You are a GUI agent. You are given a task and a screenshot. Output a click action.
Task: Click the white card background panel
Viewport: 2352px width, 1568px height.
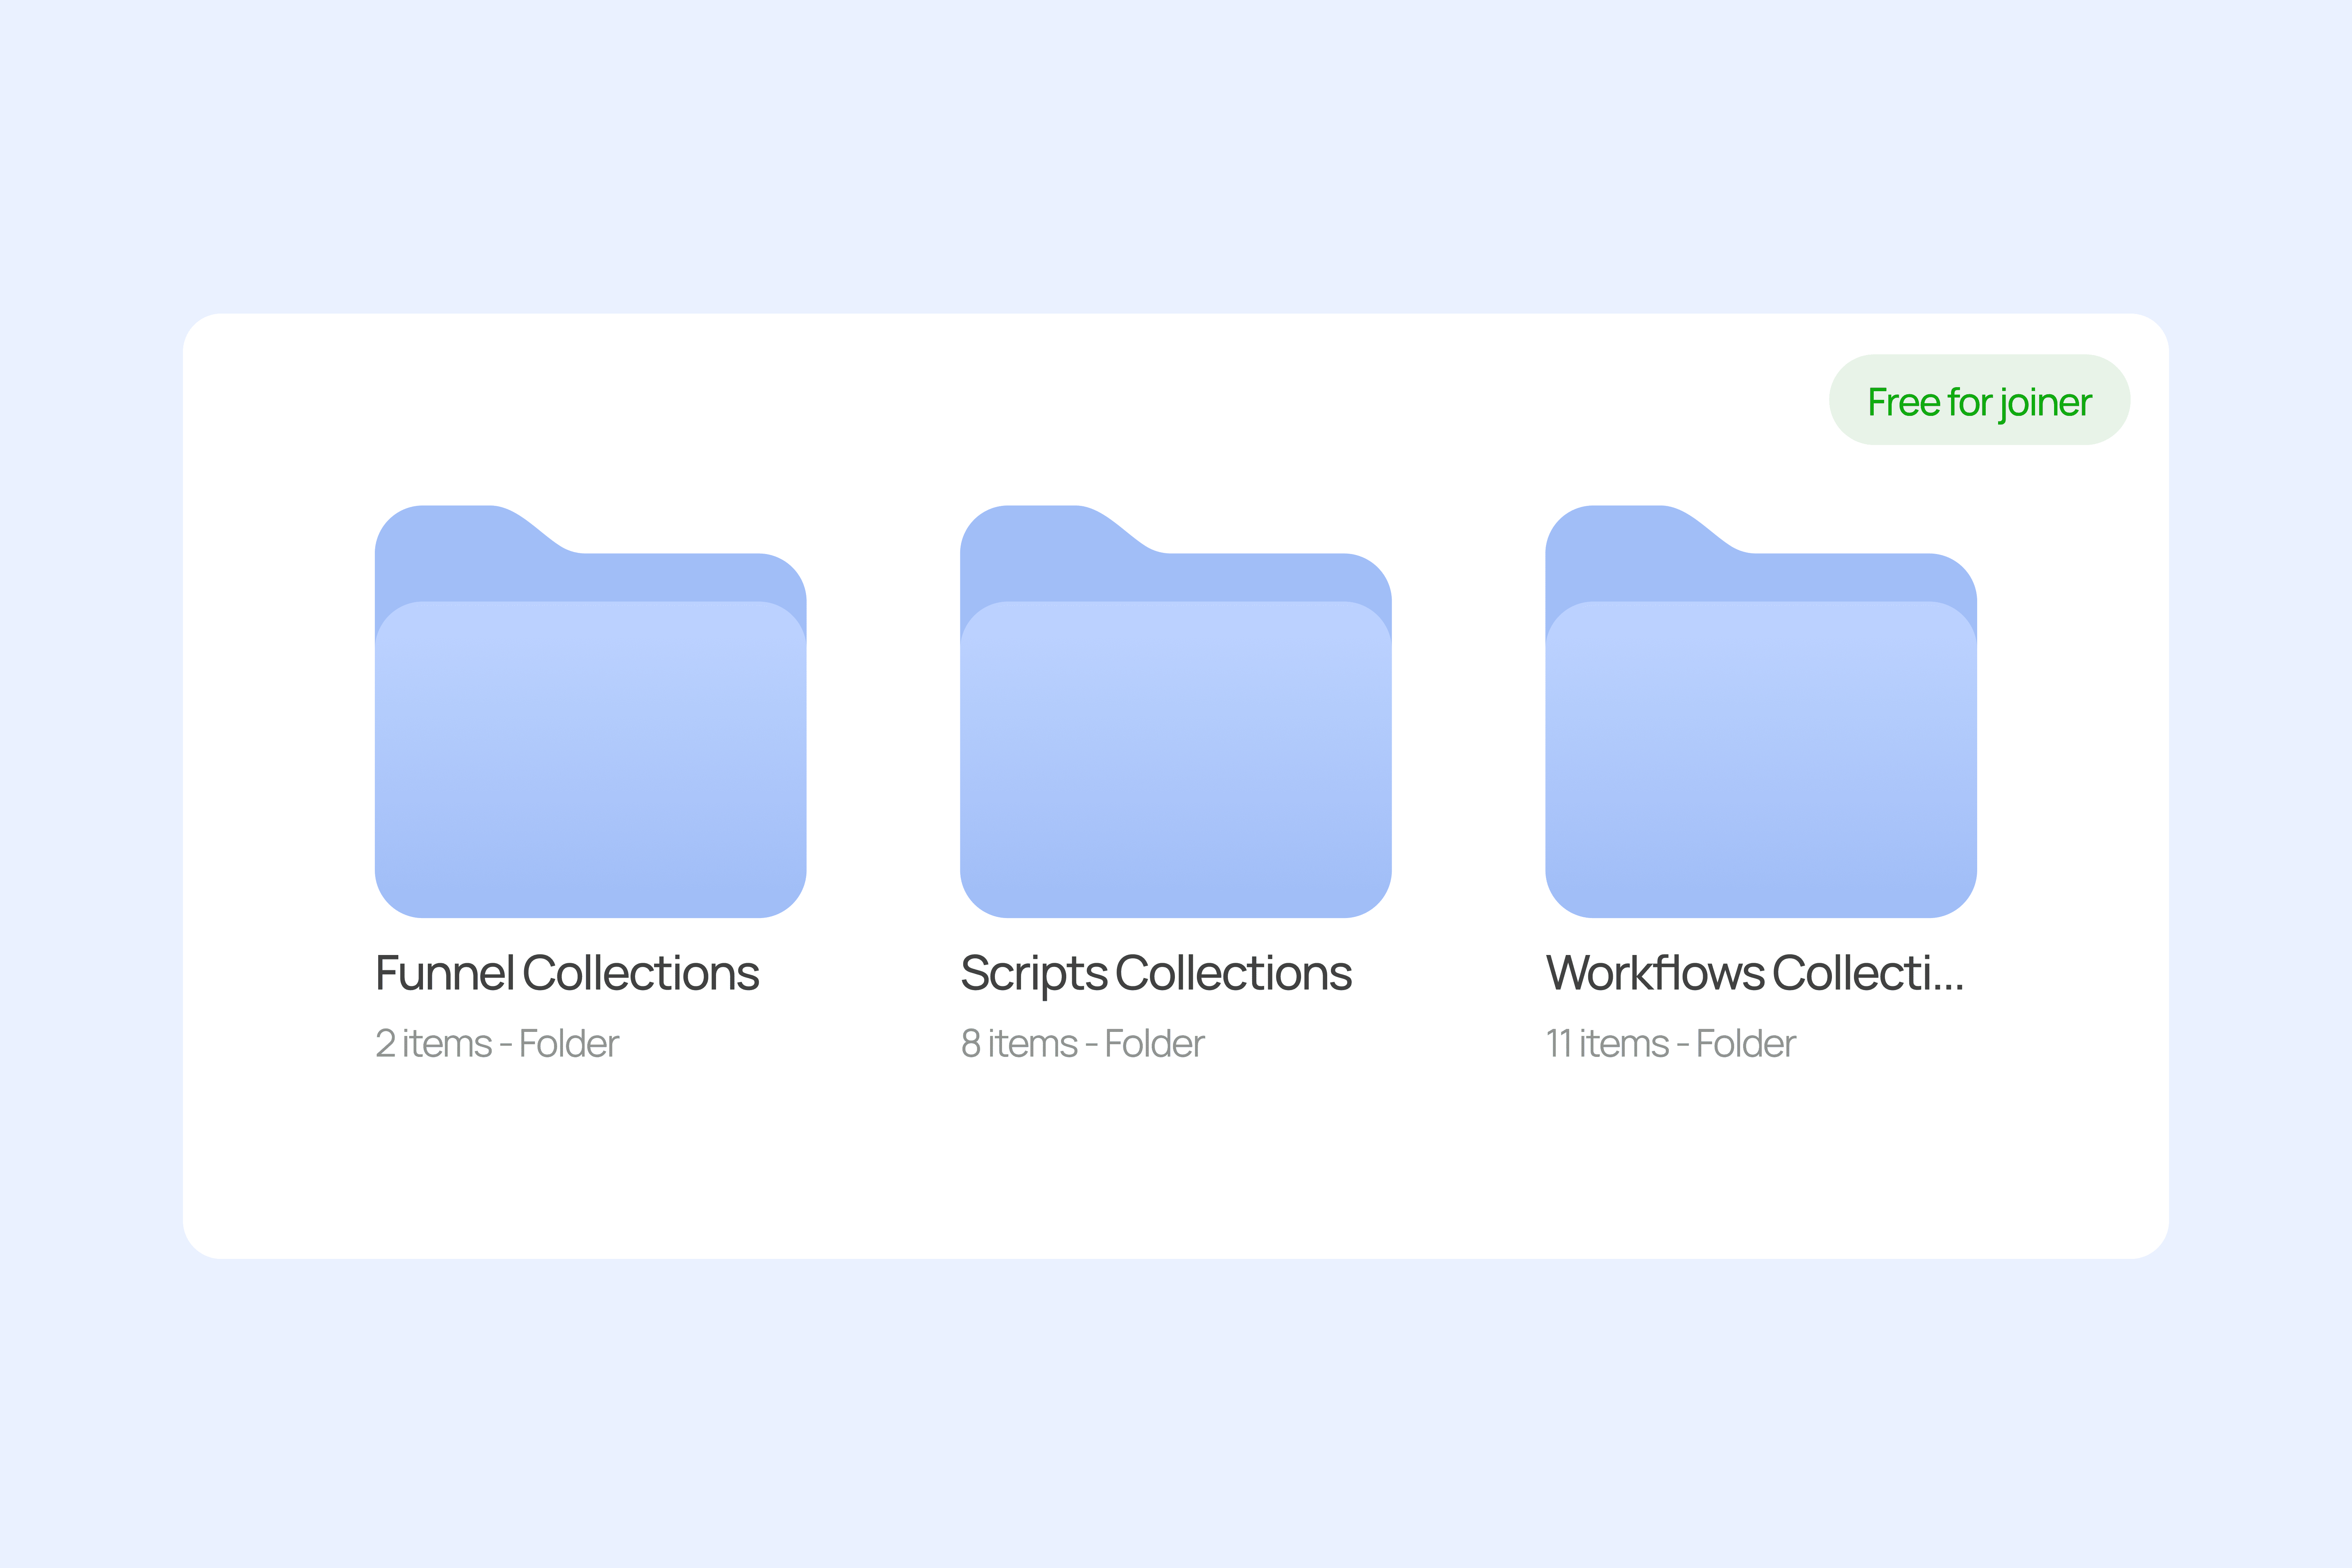[1176, 1180]
